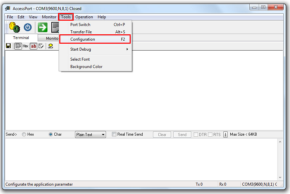290x194 pixels.
Task: Click the green arrow transfer icon
Action: [x=43, y=27]
